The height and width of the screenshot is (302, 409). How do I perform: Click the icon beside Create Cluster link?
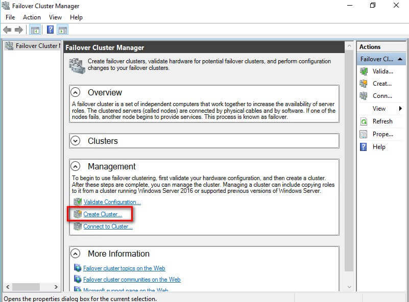coord(78,214)
